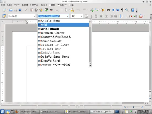Switch to setup.txt – Kate taskbar window

[52, 112]
